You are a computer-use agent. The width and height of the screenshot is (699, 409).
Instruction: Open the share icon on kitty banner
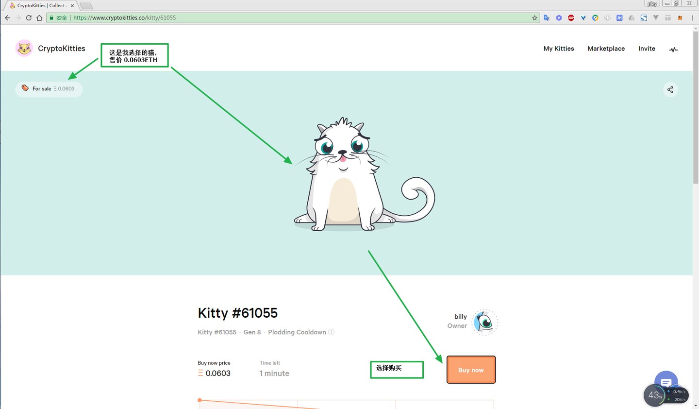click(x=670, y=89)
